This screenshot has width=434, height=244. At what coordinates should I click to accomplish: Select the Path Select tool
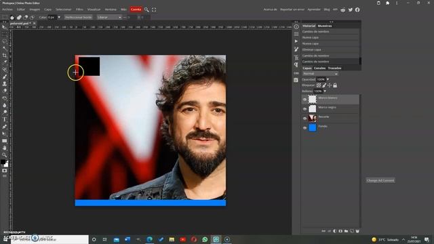[4, 134]
